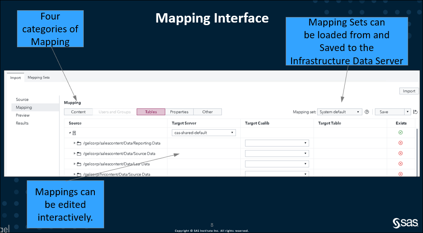Click red X icon for Reporting Data row

click(400, 143)
